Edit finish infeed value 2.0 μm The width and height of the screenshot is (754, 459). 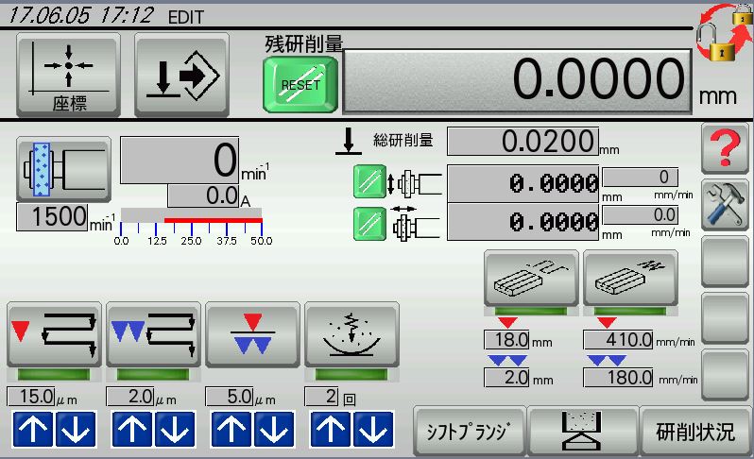[130, 397]
